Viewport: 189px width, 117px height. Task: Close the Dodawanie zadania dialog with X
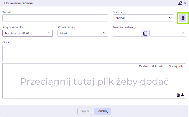coord(185,3)
